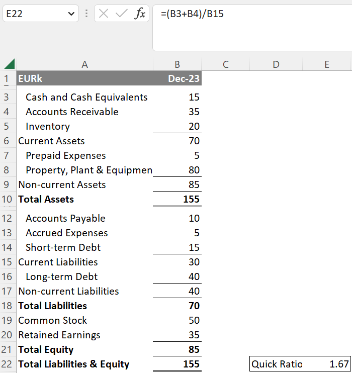Click the formula bar drag handle dots
This screenshot has width=352, height=373.
tap(86, 14)
